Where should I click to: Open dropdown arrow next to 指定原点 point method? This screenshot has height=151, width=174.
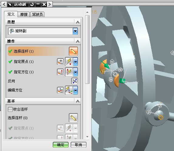click(76, 62)
